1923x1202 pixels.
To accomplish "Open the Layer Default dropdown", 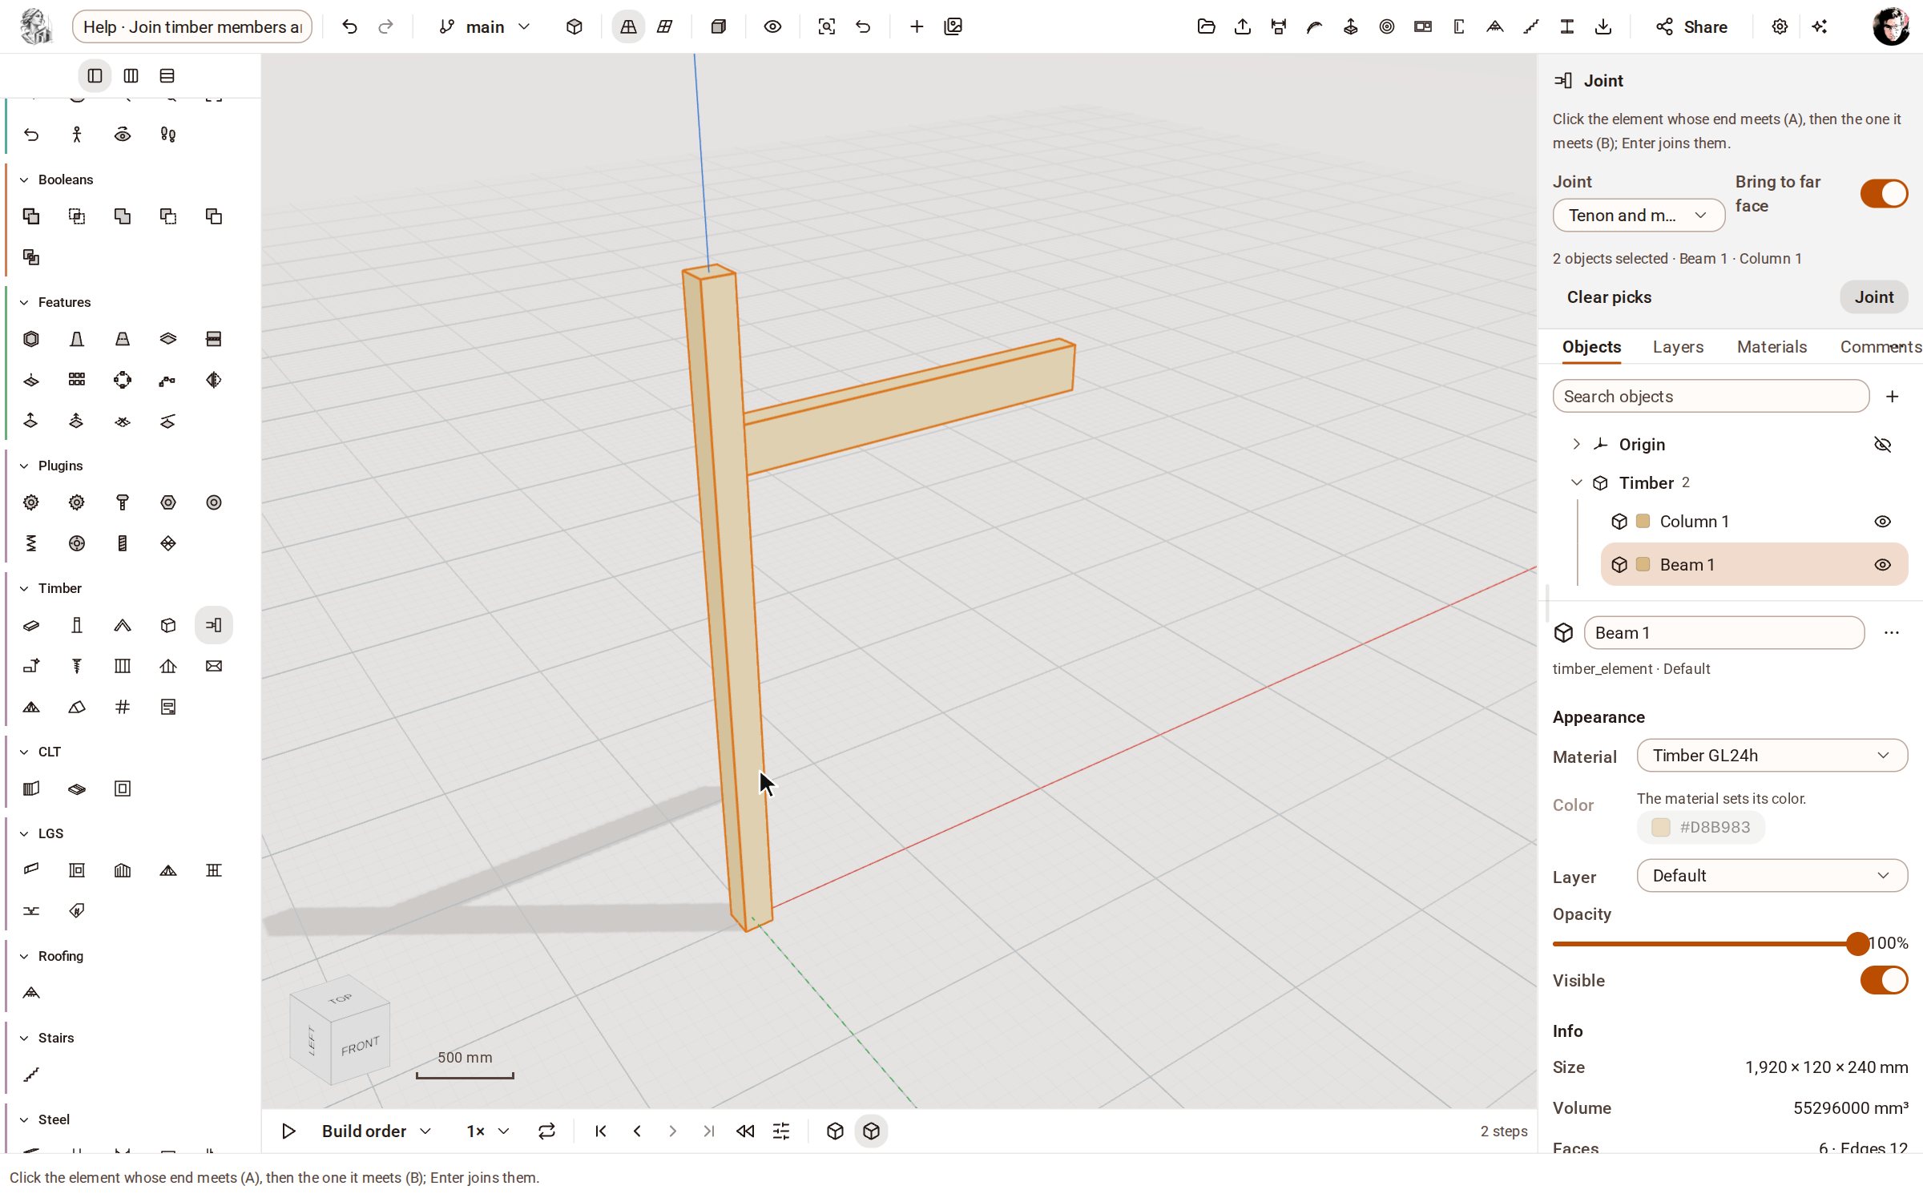I will [1772, 876].
